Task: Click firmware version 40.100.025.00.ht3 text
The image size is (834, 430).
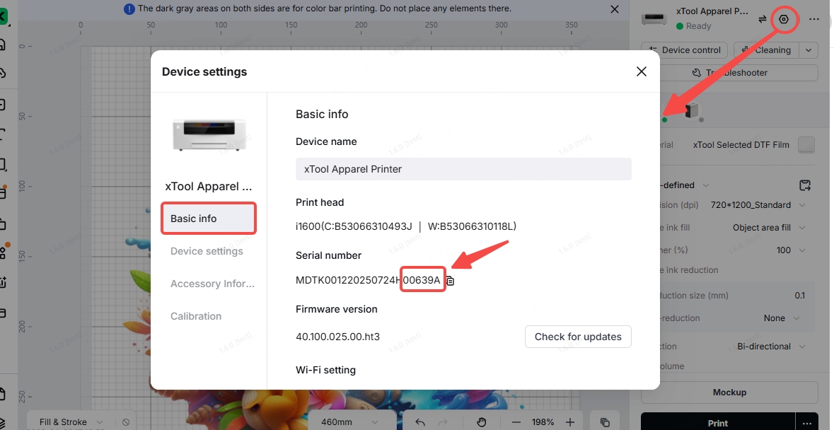Action: (x=337, y=337)
